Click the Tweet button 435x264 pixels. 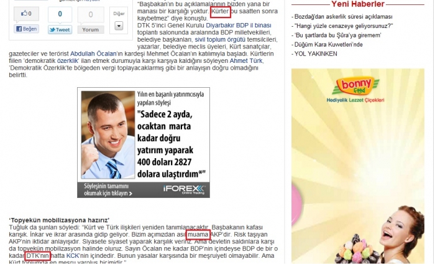tap(60, 30)
